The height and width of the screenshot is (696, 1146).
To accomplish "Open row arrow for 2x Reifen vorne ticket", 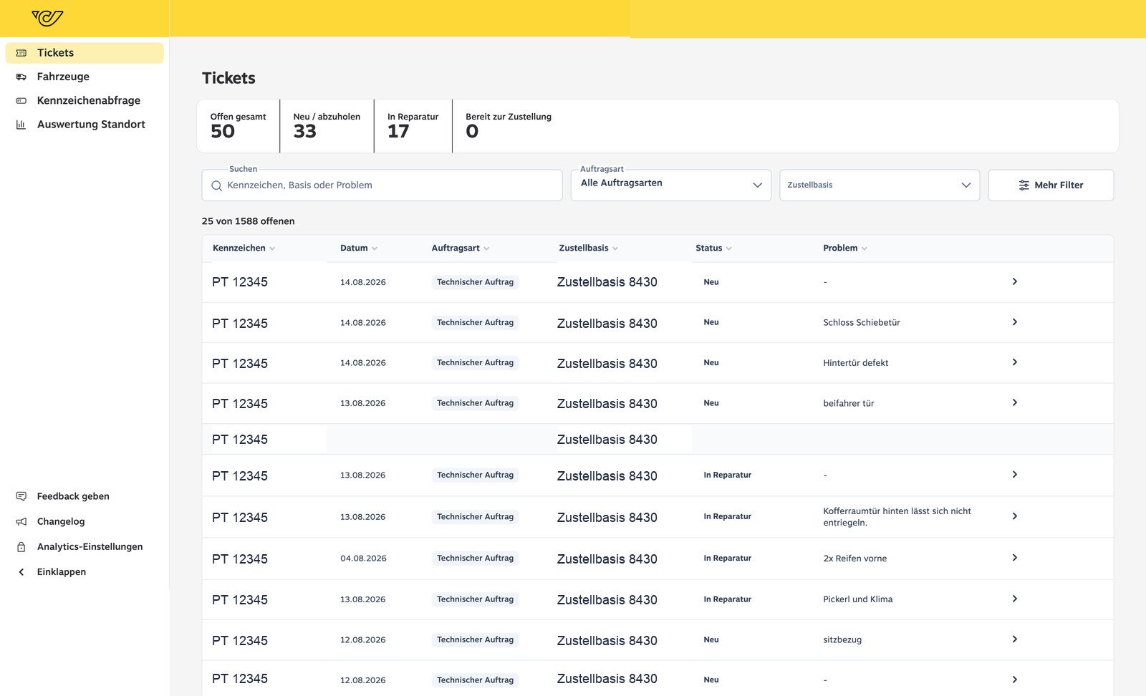I will [1015, 558].
